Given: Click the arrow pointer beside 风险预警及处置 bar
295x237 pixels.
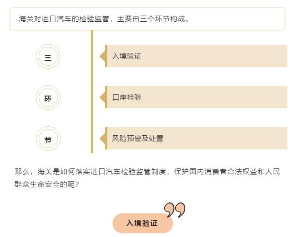Looking at the screenshot, I should 102,139.
